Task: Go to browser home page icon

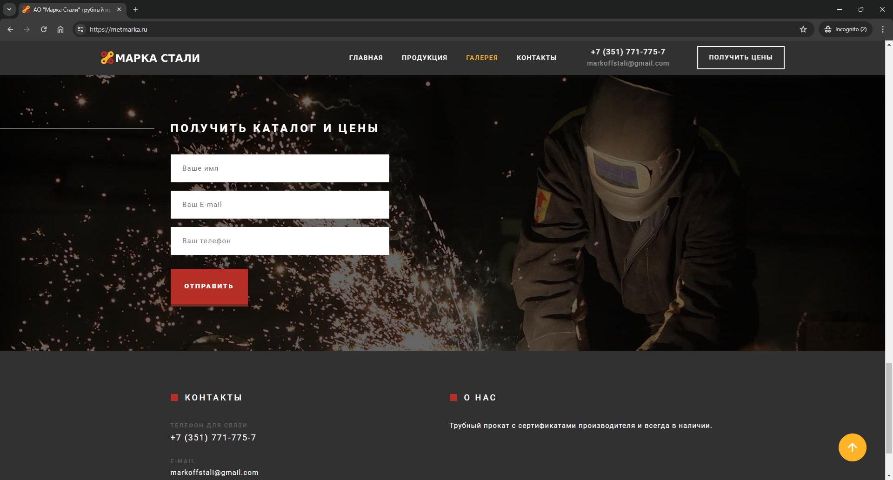Action: [60, 29]
